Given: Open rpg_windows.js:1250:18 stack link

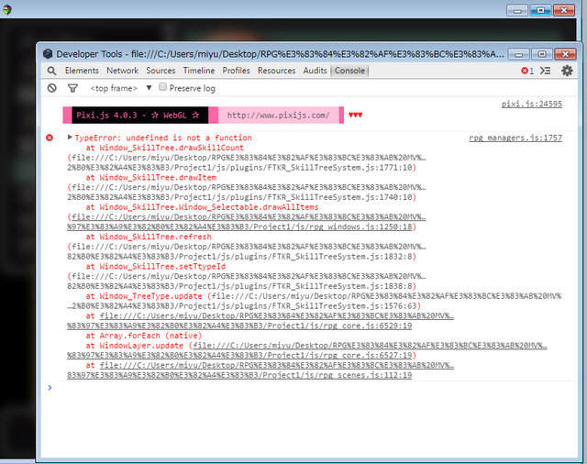Looking at the screenshot, I should pos(239,226).
